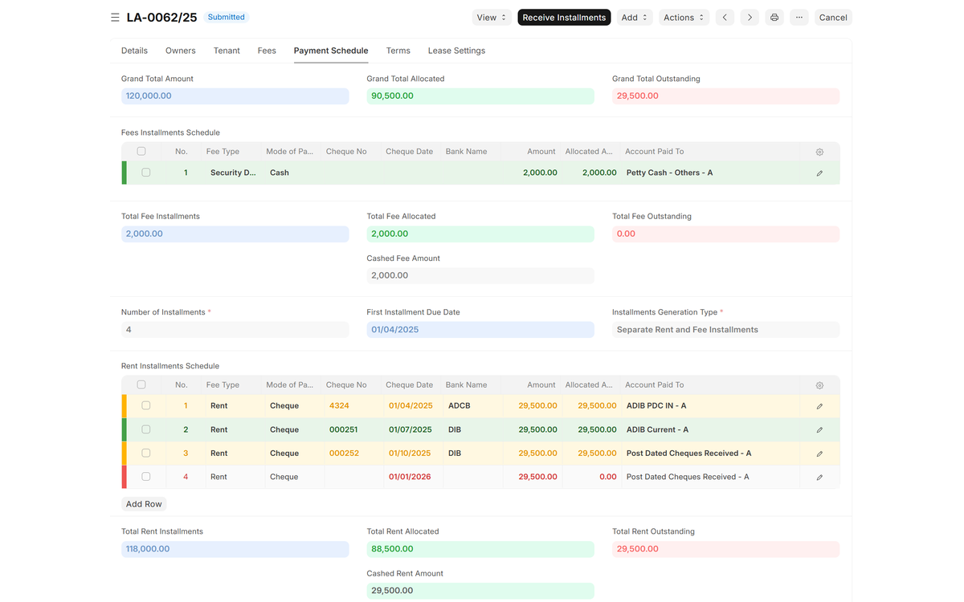This screenshot has width=964, height=602.
Task: Open the three-dots more options menu
Action: click(x=799, y=18)
